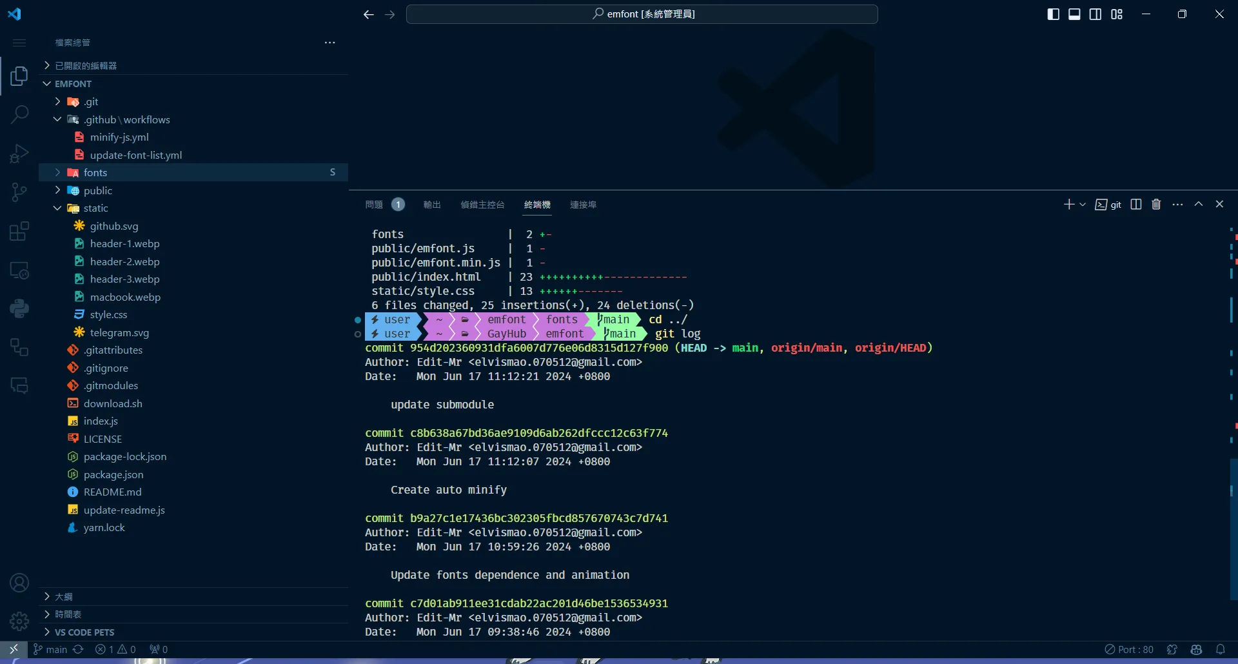Toggle the primary sidebar layout icon
This screenshot has height=664, width=1238.
click(1053, 14)
